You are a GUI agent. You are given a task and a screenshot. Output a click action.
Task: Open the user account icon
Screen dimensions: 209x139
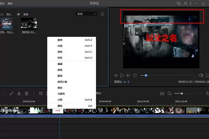coord(185,3)
